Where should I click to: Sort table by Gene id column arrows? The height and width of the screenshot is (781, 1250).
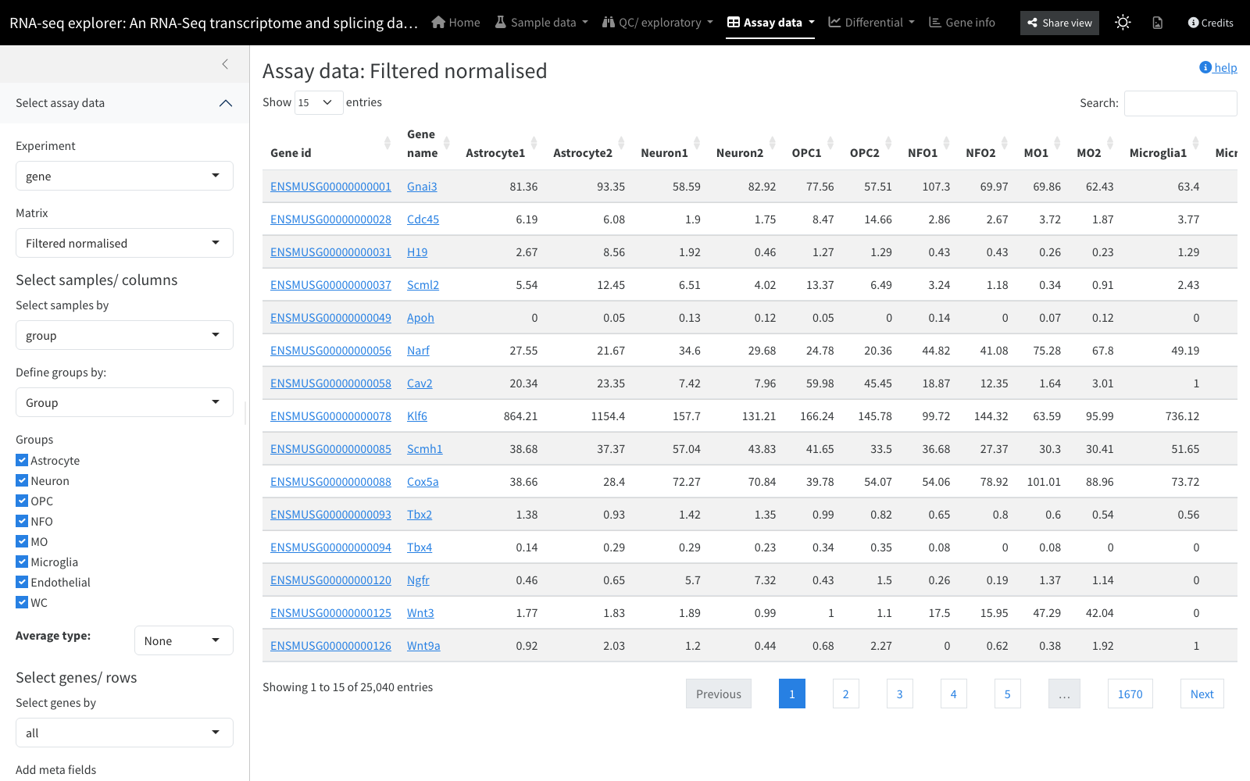pos(387,144)
